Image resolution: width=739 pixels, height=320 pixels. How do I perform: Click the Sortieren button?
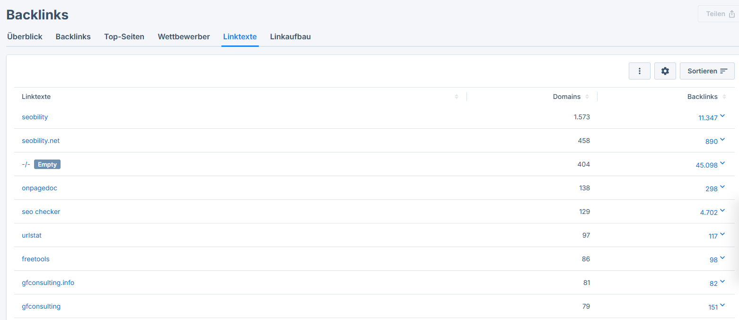(707, 71)
